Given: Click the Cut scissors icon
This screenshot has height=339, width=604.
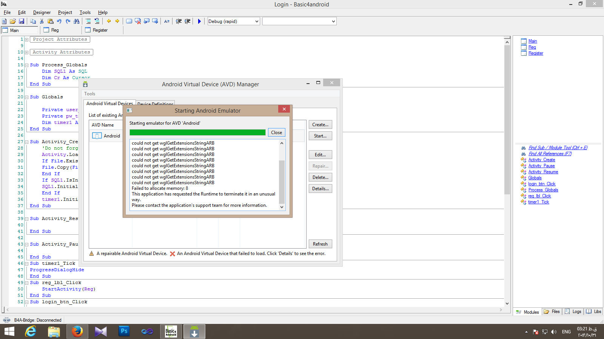Looking at the screenshot, I should [x=42, y=21].
